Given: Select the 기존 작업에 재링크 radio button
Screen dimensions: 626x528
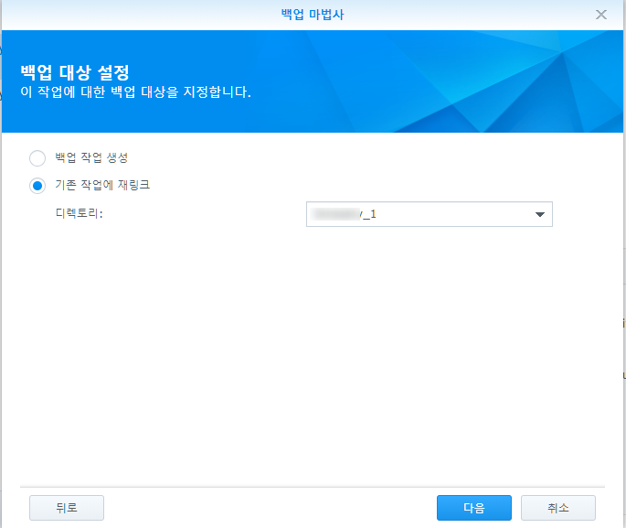Looking at the screenshot, I should pyautogui.click(x=37, y=186).
